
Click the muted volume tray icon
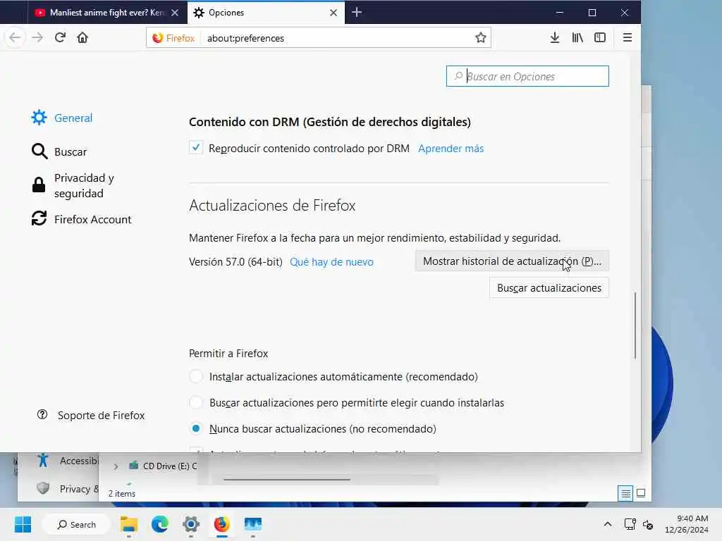point(648,524)
